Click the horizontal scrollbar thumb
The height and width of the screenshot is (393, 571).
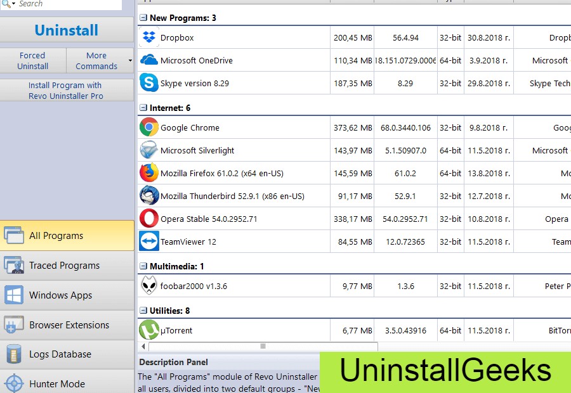pos(263,346)
